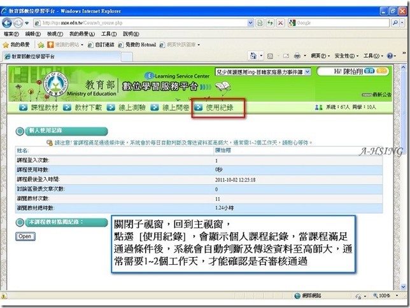Click the magnifier search button

[x=395, y=23]
